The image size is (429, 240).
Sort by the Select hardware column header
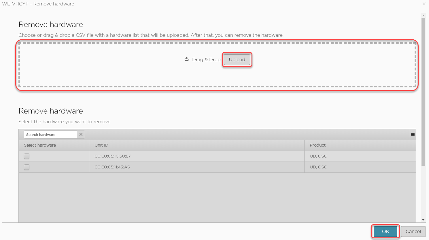(40, 145)
